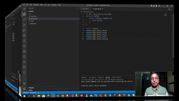Screen dimensions: 179x101
Task: Open the File menu
Action: click(x=27, y=5)
